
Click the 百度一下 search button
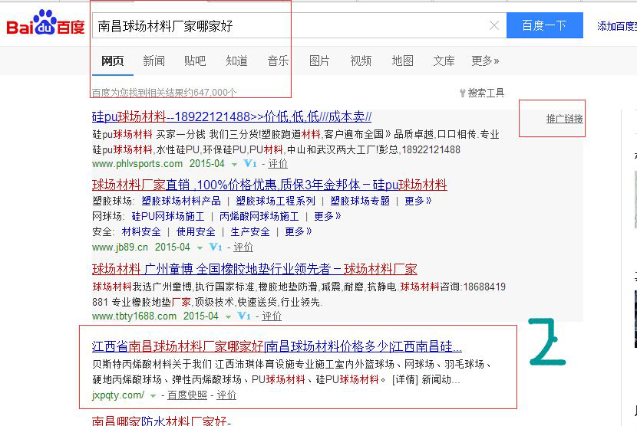click(x=544, y=25)
